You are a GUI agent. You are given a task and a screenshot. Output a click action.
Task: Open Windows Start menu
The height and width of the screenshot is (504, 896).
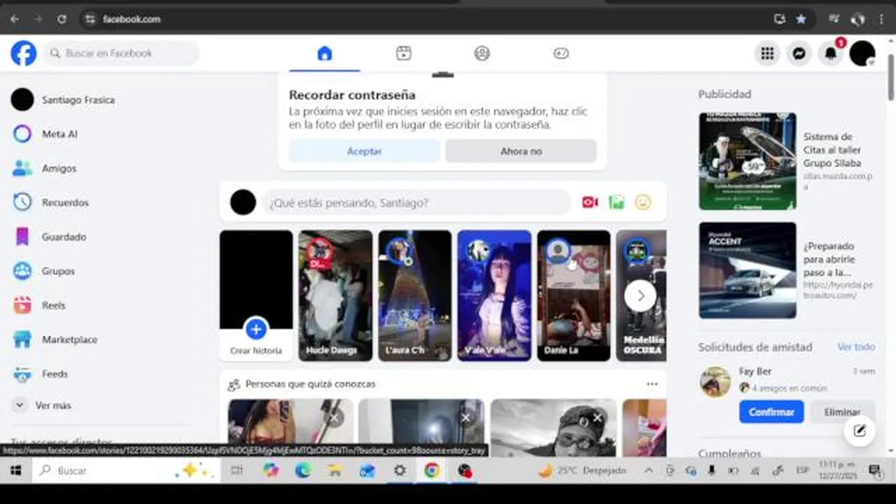(15, 471)
